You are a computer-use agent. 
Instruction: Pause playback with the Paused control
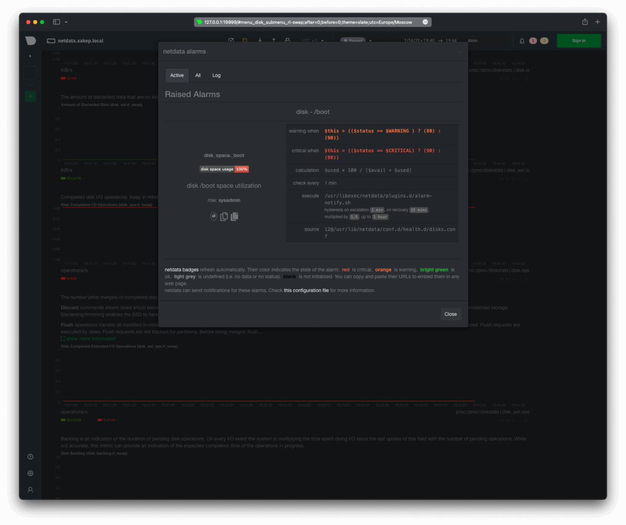point(354,41)
